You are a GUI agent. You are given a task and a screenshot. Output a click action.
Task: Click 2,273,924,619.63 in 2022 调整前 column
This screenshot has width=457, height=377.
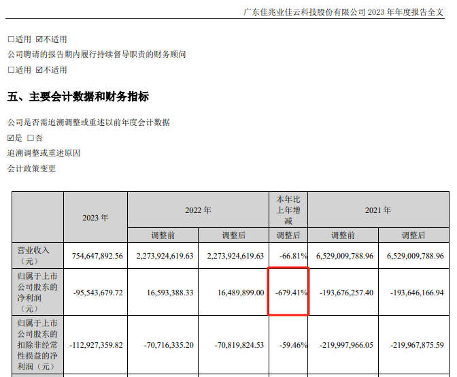click(x=165, y=256)
